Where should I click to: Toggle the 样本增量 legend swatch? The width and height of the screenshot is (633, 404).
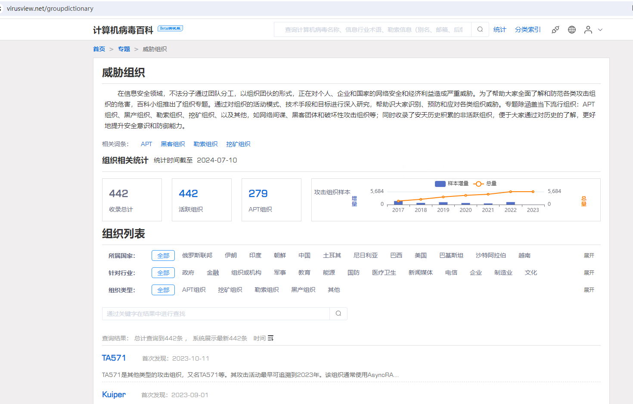(440, 184)
